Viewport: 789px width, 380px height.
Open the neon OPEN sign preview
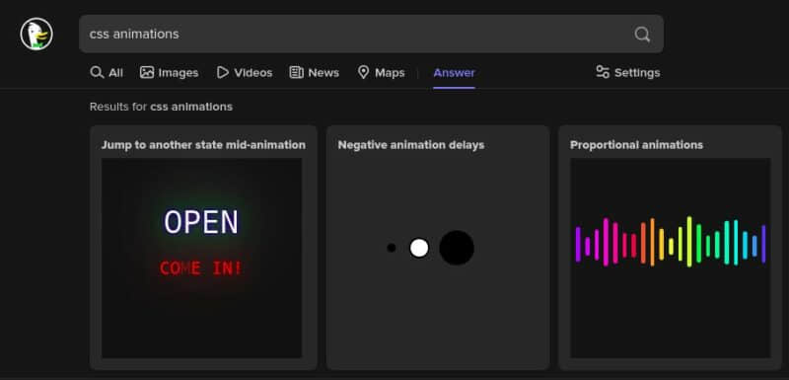(x=202, y=258)
